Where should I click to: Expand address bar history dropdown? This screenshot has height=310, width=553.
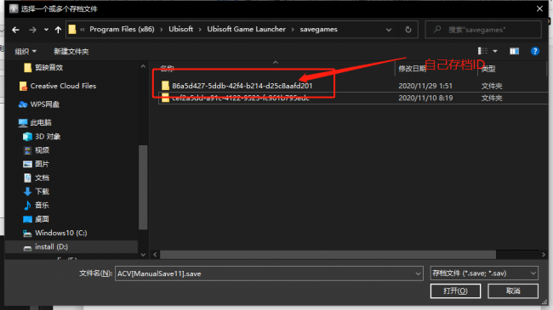[x=389, y=30]
